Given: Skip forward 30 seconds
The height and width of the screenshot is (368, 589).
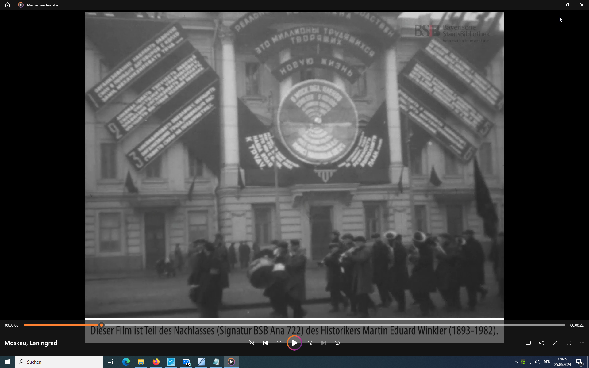Looking at the screenshot, I should [x=310, y=343].
